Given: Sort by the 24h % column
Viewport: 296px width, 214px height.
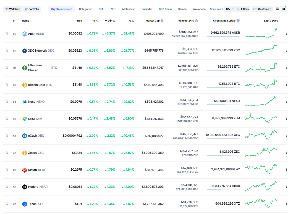Looking at the screenshot, I should point(110,21).
